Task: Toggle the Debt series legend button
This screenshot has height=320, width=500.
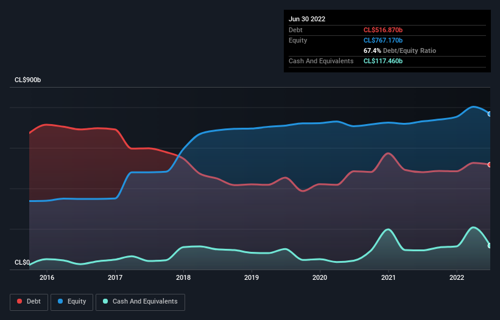Action: pos(29,302)
